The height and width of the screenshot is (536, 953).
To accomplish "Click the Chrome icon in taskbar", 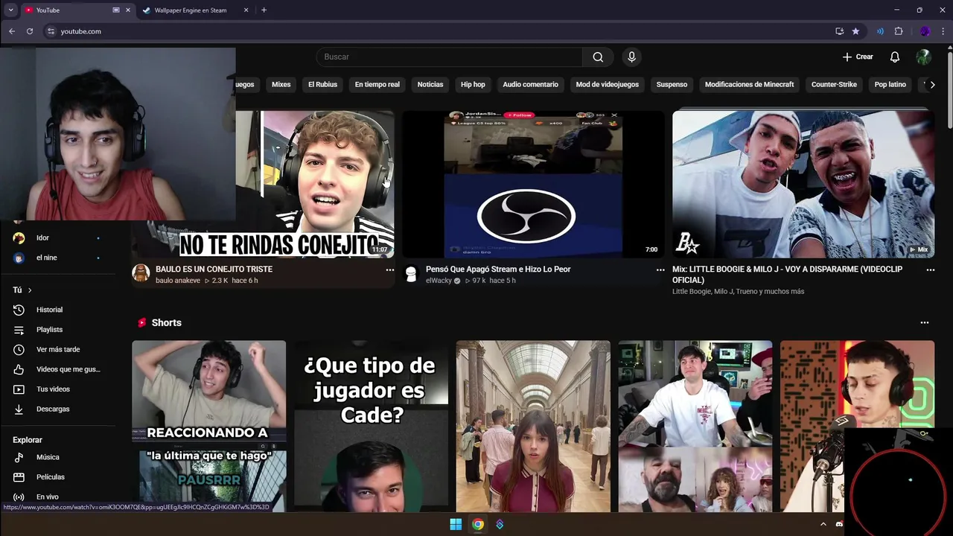I will coord(478,524).
